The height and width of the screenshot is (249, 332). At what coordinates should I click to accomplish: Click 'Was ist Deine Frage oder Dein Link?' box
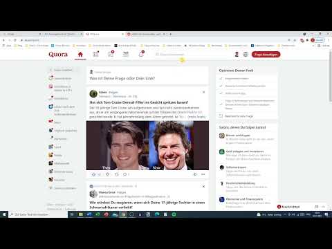coord(122,78)
